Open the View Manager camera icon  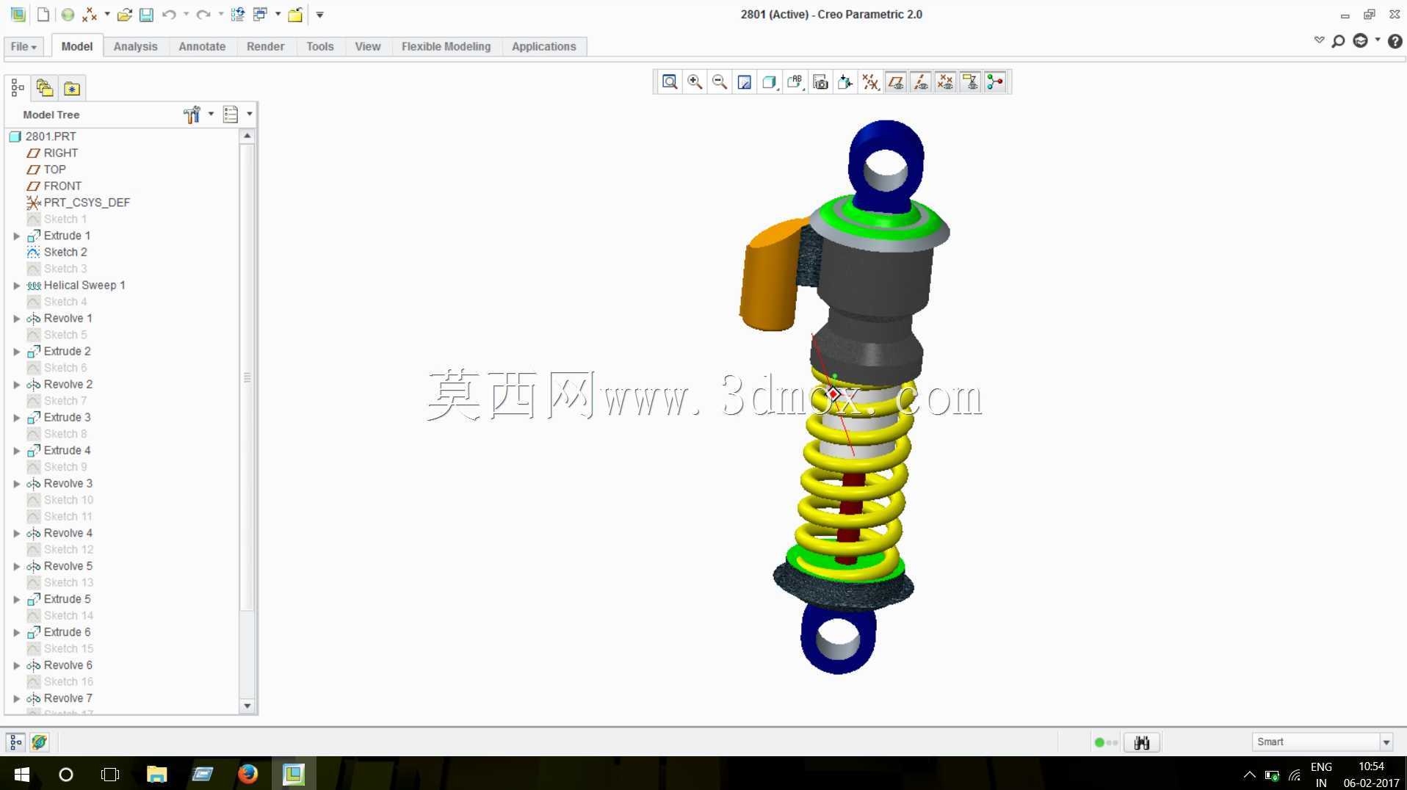pos(821,81)
